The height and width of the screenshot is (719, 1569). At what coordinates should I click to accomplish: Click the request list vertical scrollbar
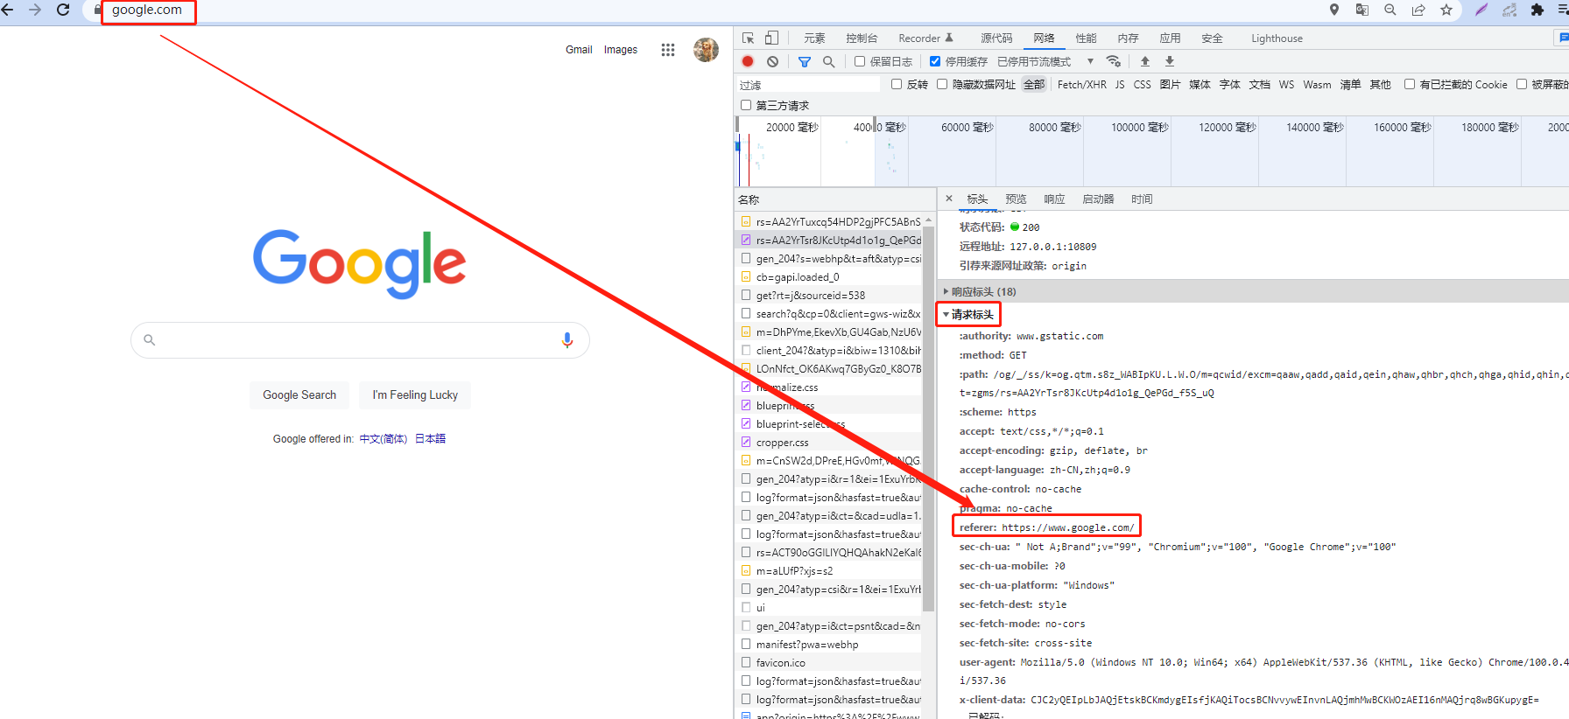[928, 420]
